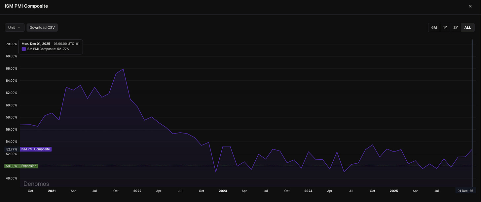Image resolution: width=481 pixels, height=202 pixels.
Task: Toggle the ALL range selection
Action: point(467,27)
